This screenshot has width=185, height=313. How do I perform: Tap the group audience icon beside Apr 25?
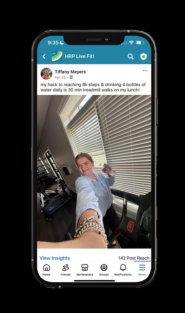[x=71, y=77]
